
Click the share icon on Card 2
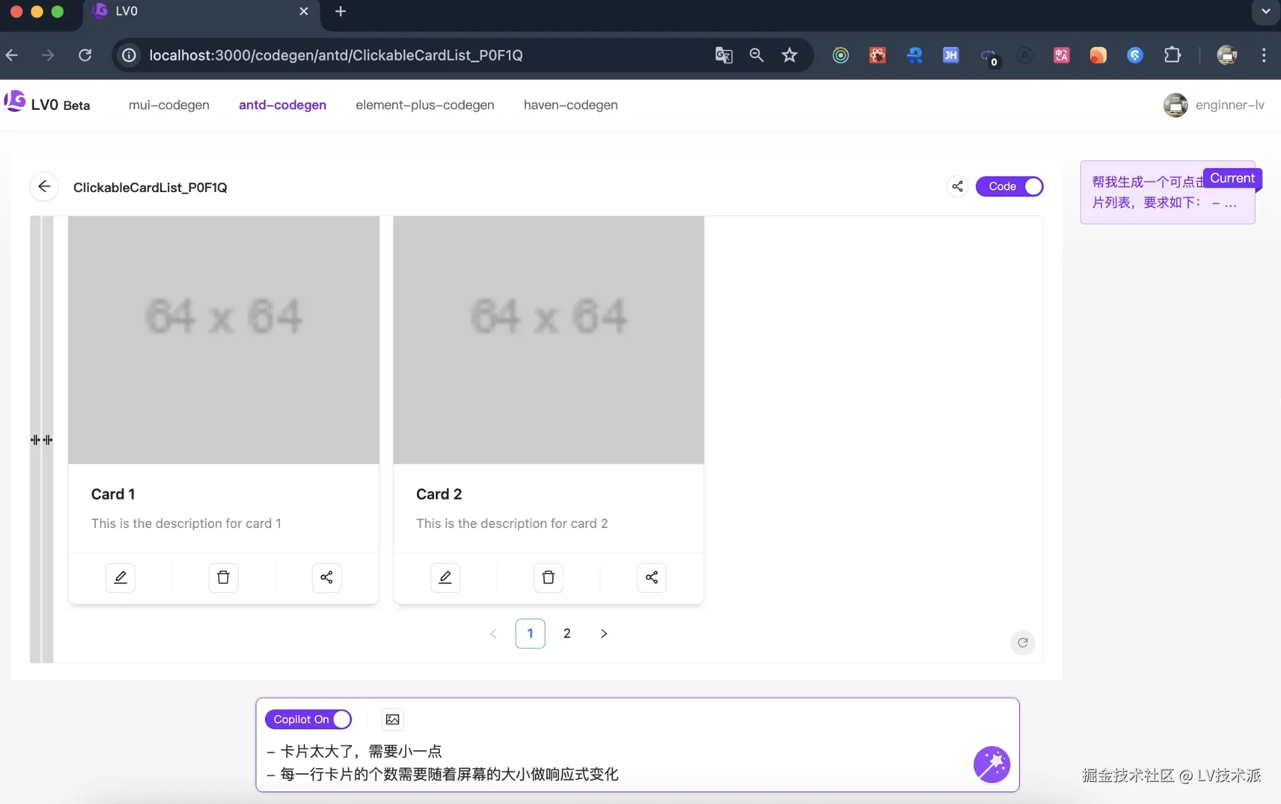pyautogui.click(x=652, y=577)
